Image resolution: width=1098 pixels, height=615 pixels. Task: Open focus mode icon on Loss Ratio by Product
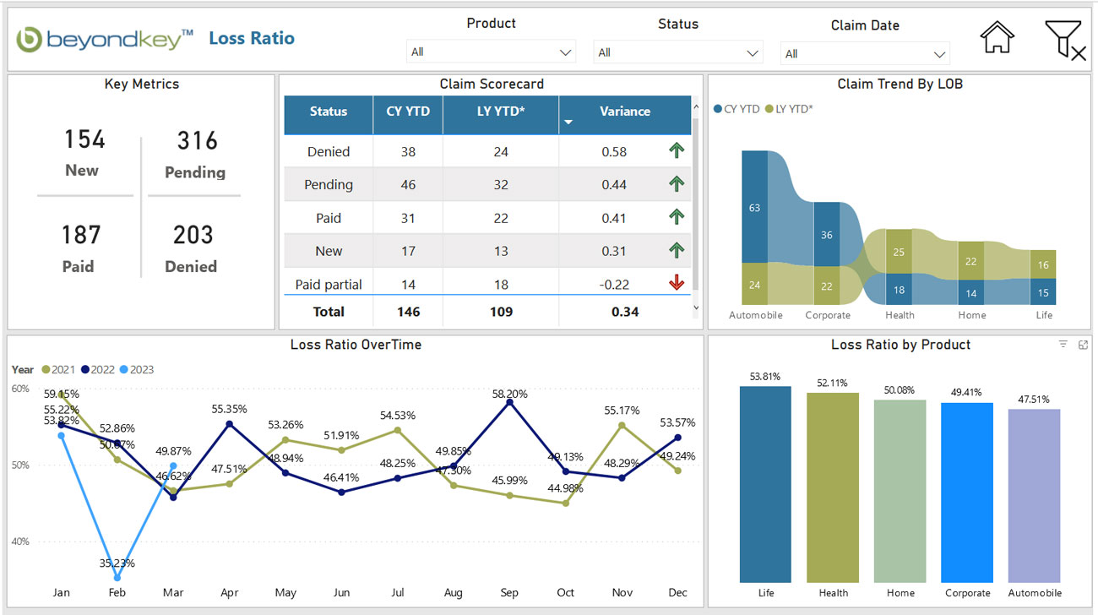[x=1083, y=345]
